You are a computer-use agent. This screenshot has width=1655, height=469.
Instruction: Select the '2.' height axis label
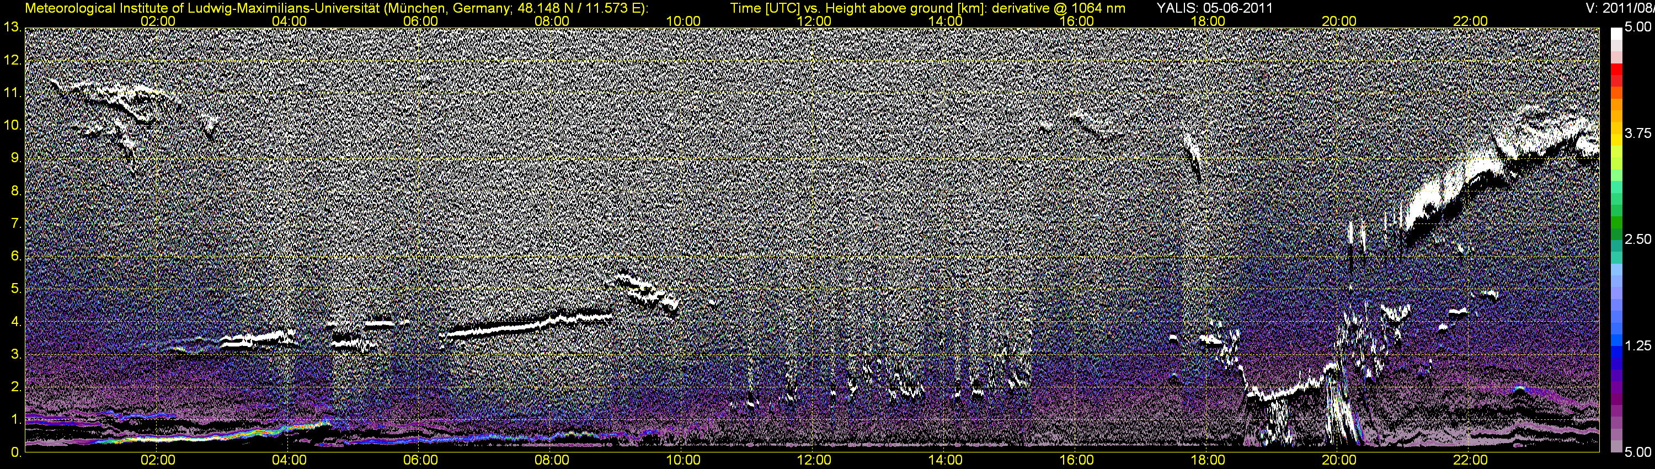(x=15, y=387)
